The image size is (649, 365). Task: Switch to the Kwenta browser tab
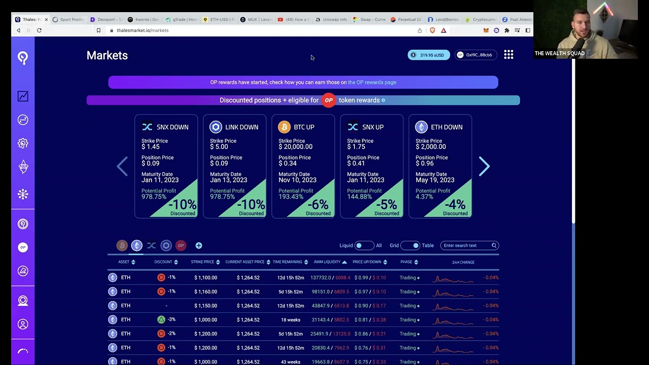143,19
